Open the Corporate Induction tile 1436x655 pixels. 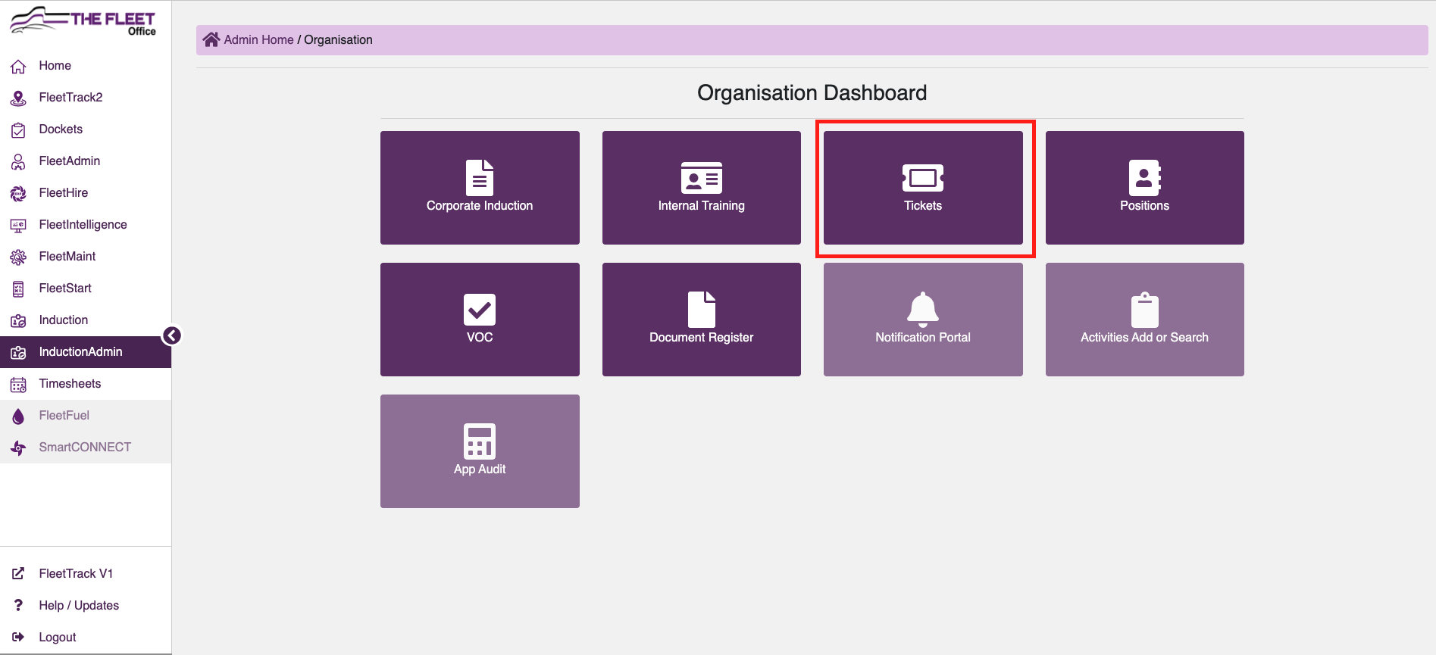[x=480, y=188]
